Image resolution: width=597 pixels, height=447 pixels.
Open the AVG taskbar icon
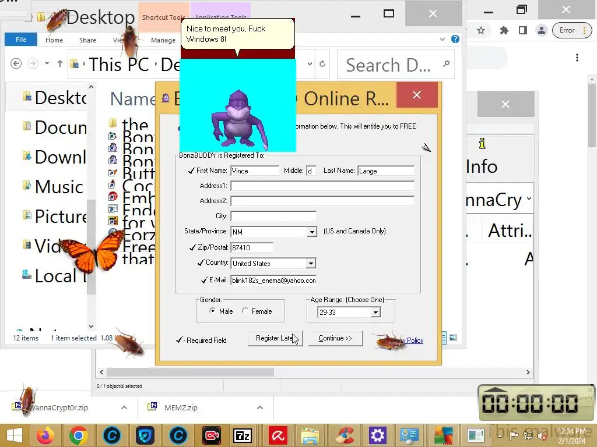(443, 435)
